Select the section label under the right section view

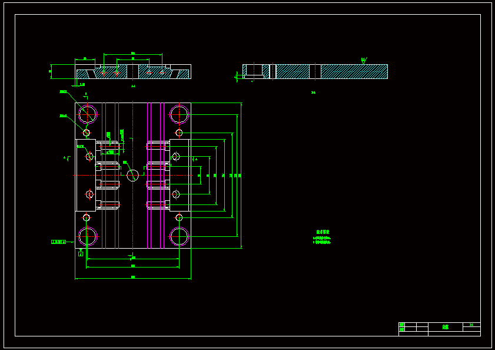click(x=313, y=93)
